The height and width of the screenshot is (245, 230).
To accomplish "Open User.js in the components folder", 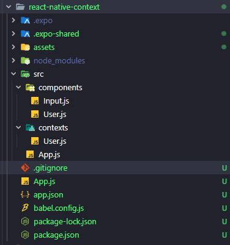I will click(55, 115).
